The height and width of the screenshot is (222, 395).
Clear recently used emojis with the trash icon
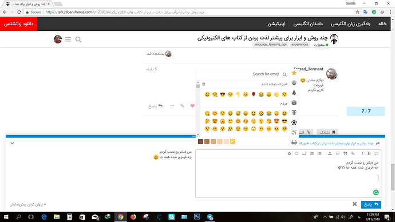click(204, 84)
